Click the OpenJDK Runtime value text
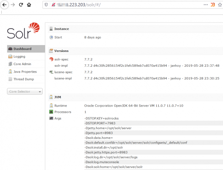Viewport: 223px width, 170px height. pyautogui.click(x=134, y=106)
